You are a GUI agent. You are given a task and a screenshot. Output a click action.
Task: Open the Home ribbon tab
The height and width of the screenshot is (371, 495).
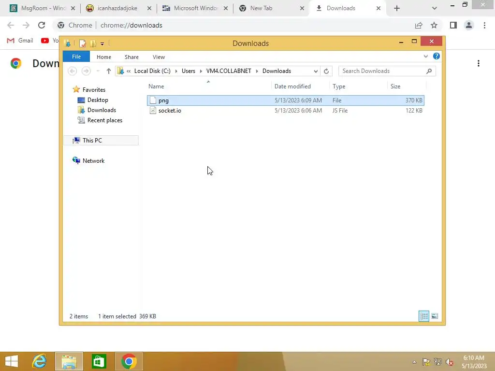(x=103, y=57)
